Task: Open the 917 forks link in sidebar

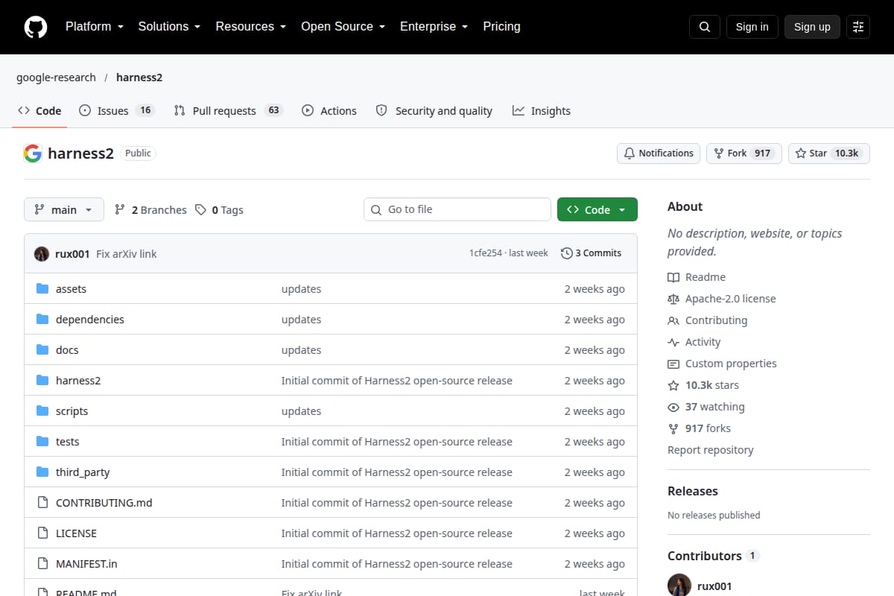Action: click(x=699, y=428)
